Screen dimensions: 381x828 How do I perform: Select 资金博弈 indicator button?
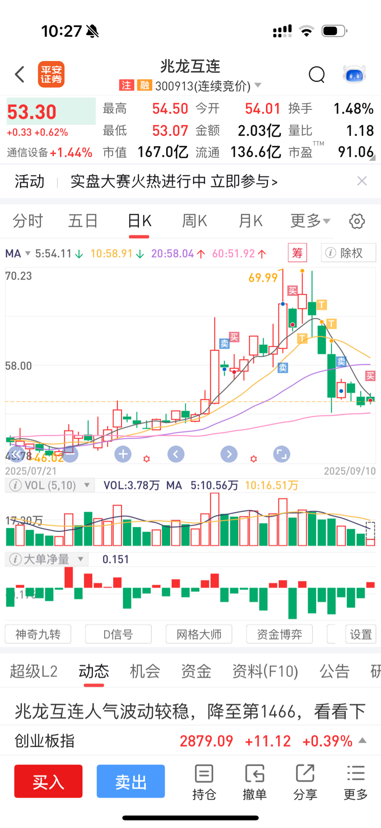tap(279, 634)
